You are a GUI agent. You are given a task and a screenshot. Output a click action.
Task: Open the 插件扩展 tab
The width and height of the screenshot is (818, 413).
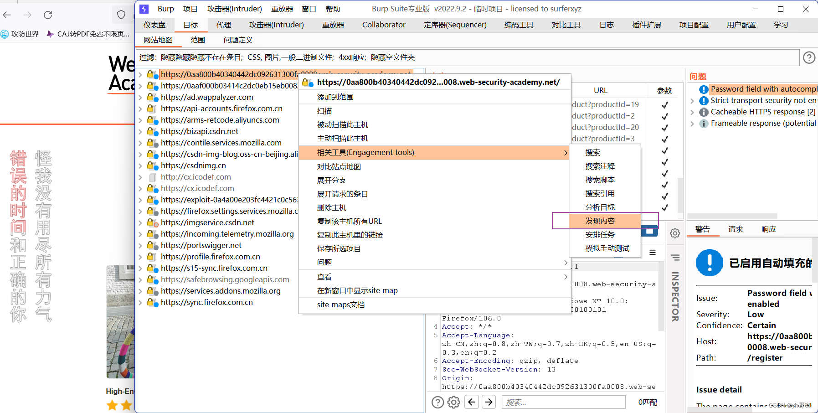tap(646, 25)
